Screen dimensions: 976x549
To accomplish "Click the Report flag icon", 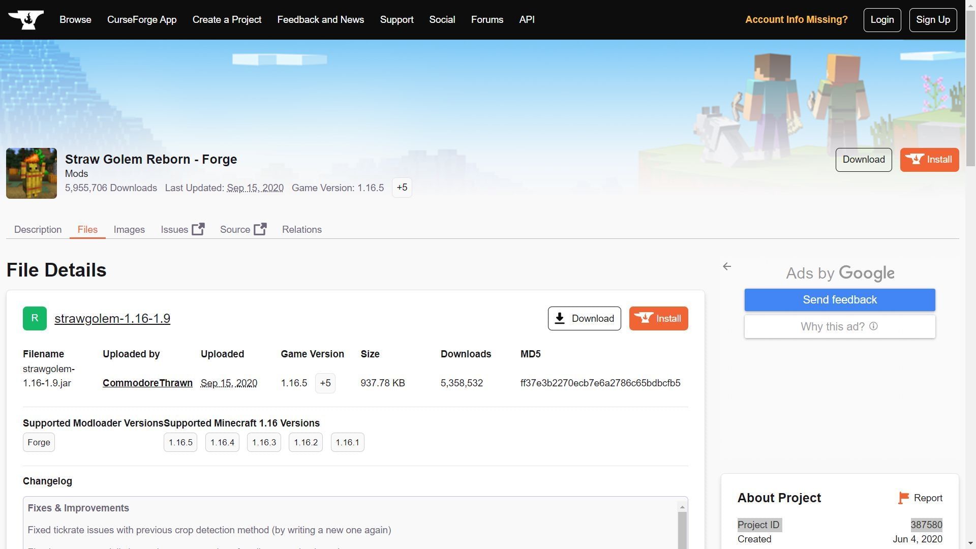I will [903, 498].
